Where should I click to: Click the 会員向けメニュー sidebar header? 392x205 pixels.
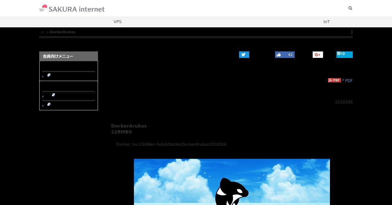tap(69, 56)
